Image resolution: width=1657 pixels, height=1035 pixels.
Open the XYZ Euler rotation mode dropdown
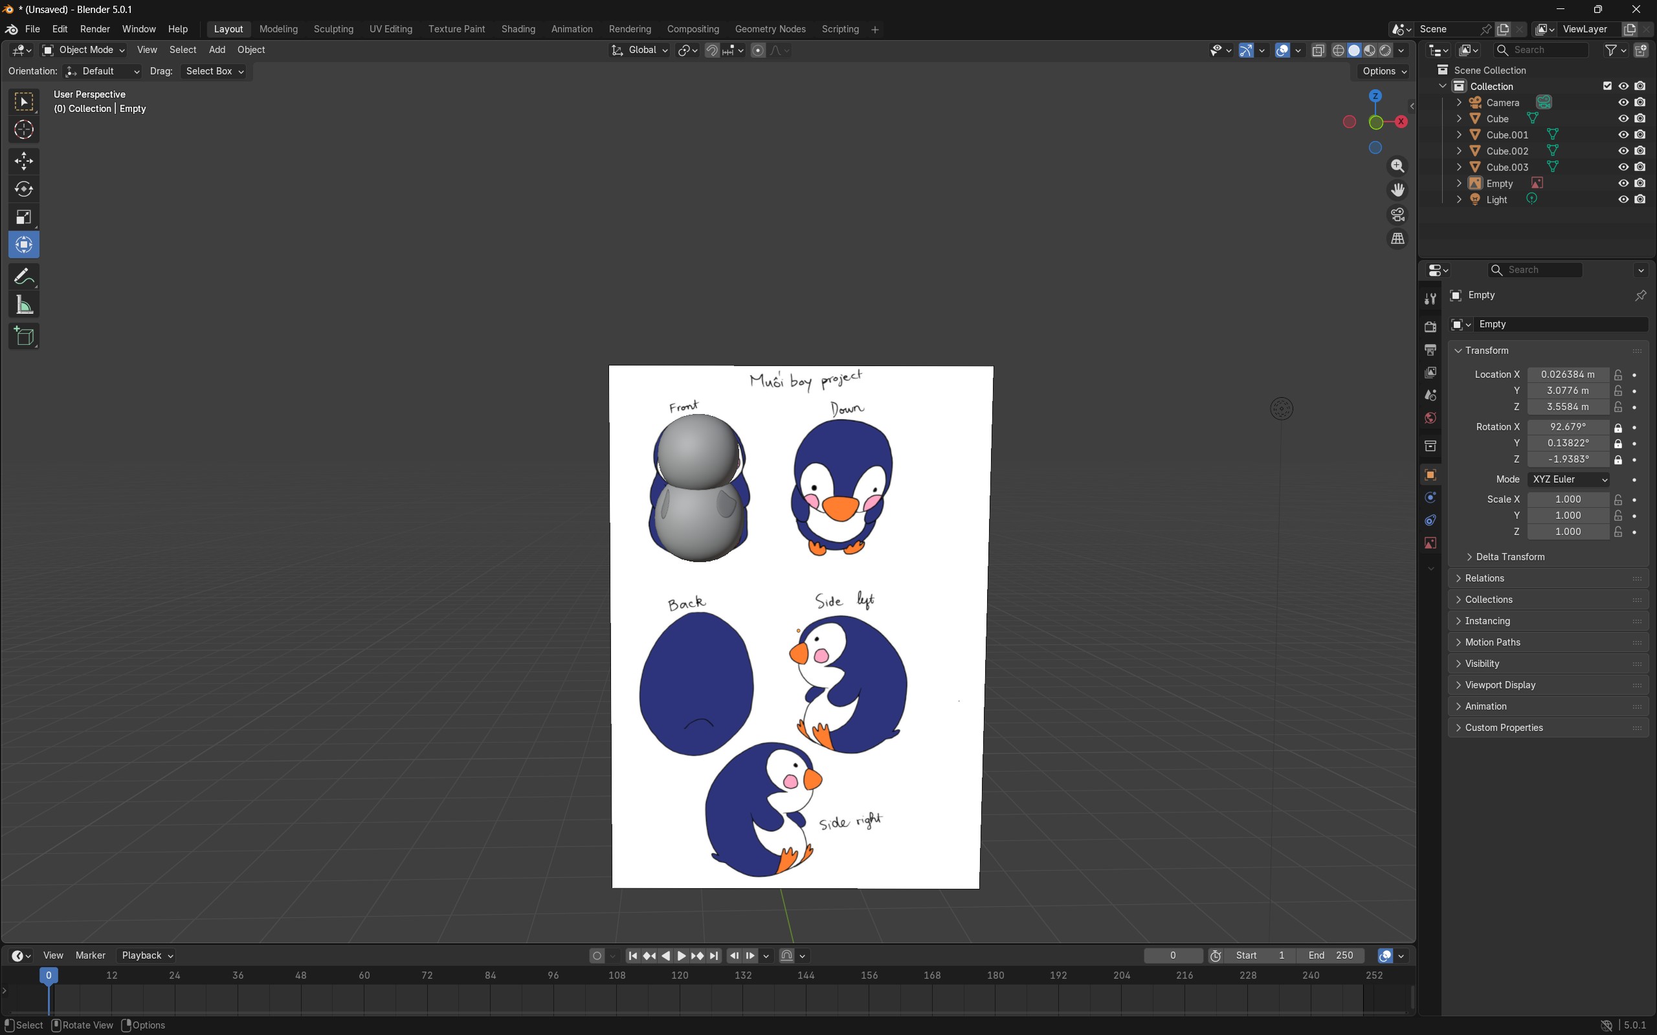(1568, 479)
